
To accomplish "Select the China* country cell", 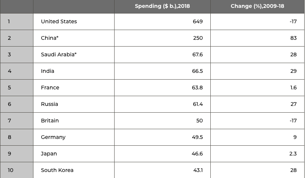I will (50, 38).
